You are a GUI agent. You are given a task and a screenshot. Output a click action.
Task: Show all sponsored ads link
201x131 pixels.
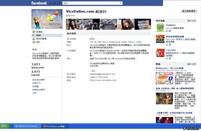[x=192, y=64]
